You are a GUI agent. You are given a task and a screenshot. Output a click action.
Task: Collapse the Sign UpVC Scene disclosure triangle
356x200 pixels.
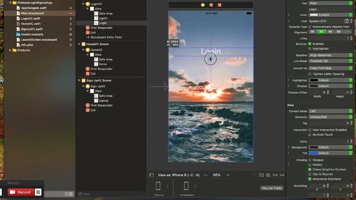[x=79, y=81]
